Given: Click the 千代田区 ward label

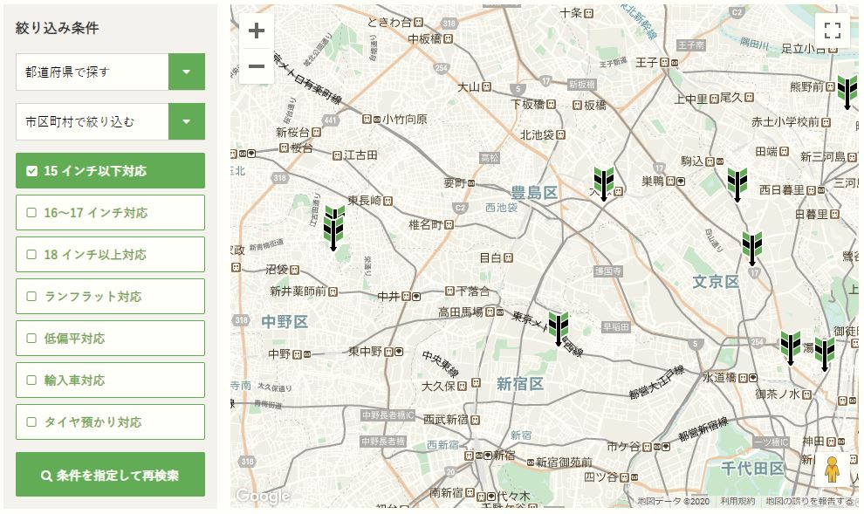Looking at the screenshot, I should point(752,469).
